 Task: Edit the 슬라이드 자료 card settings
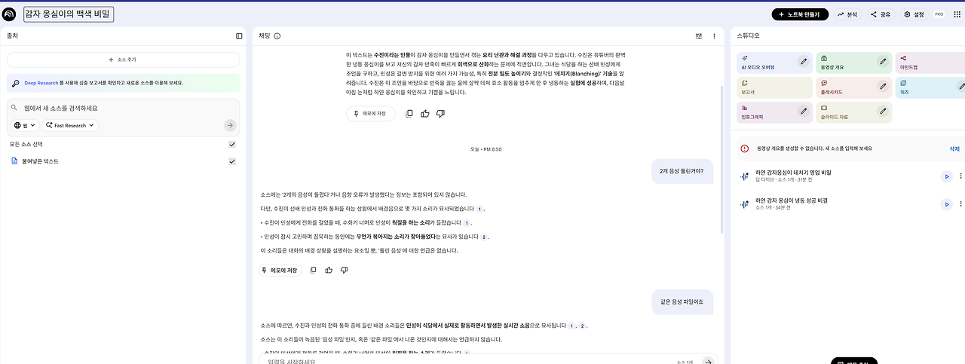tap(883, 112)
